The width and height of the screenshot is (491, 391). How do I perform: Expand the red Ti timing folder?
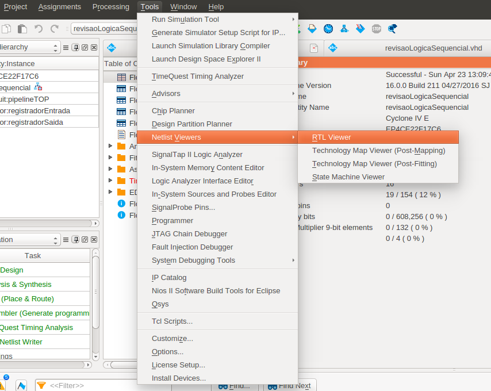(110, 181)
